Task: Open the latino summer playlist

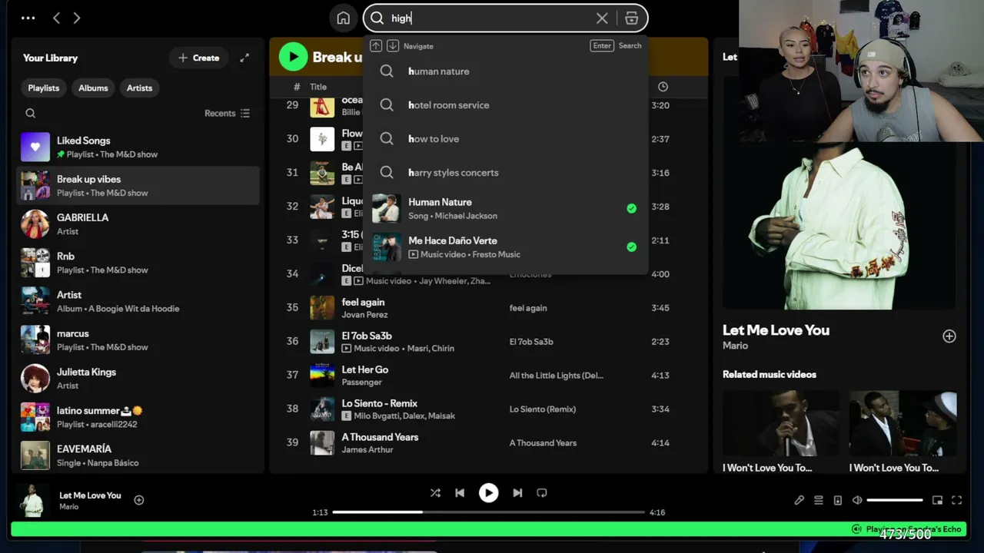Action: tap(138, 417)
